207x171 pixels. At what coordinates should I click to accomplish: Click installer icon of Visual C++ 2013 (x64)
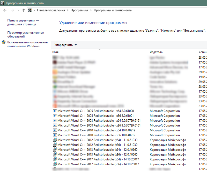pos(55,150)
